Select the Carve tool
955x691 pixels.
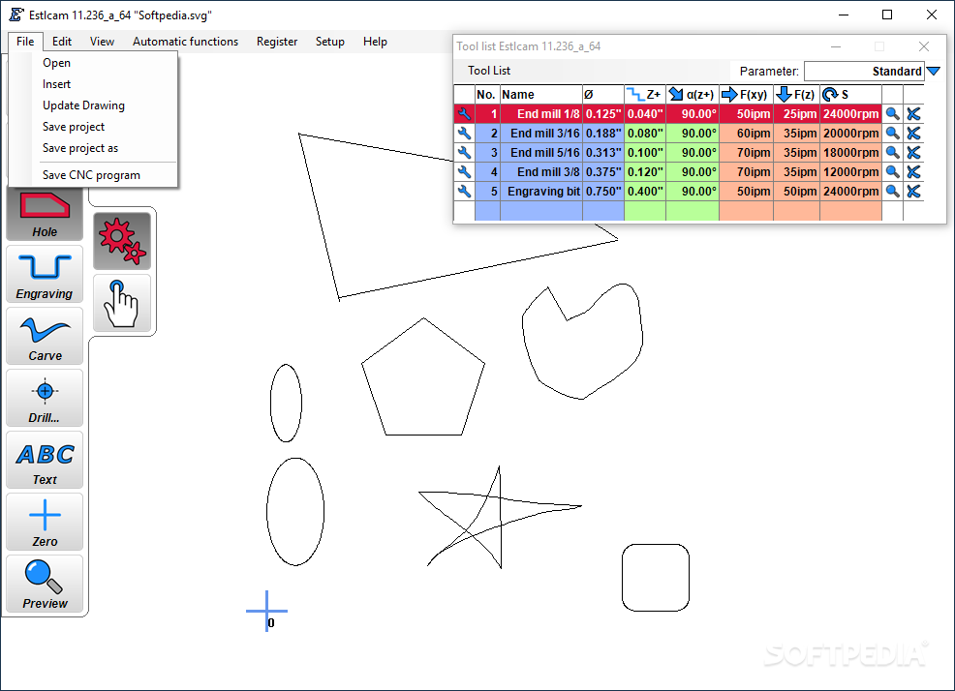point(45,336)
